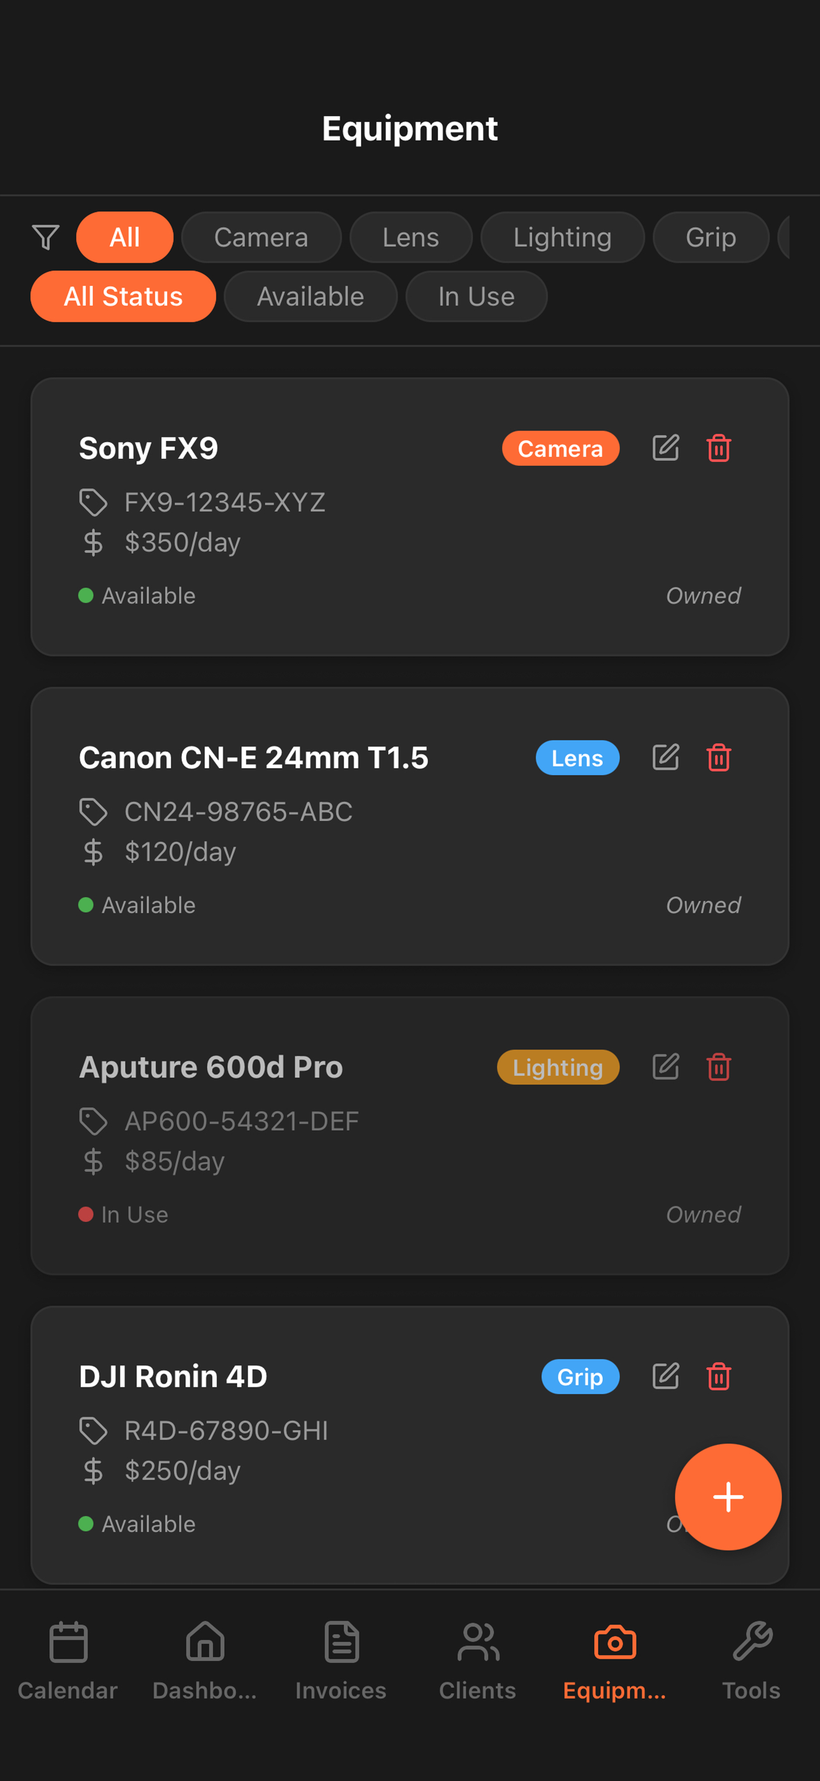Filter equipment by Camera category
Screen dimensions: 820x1781
(261, 237)
